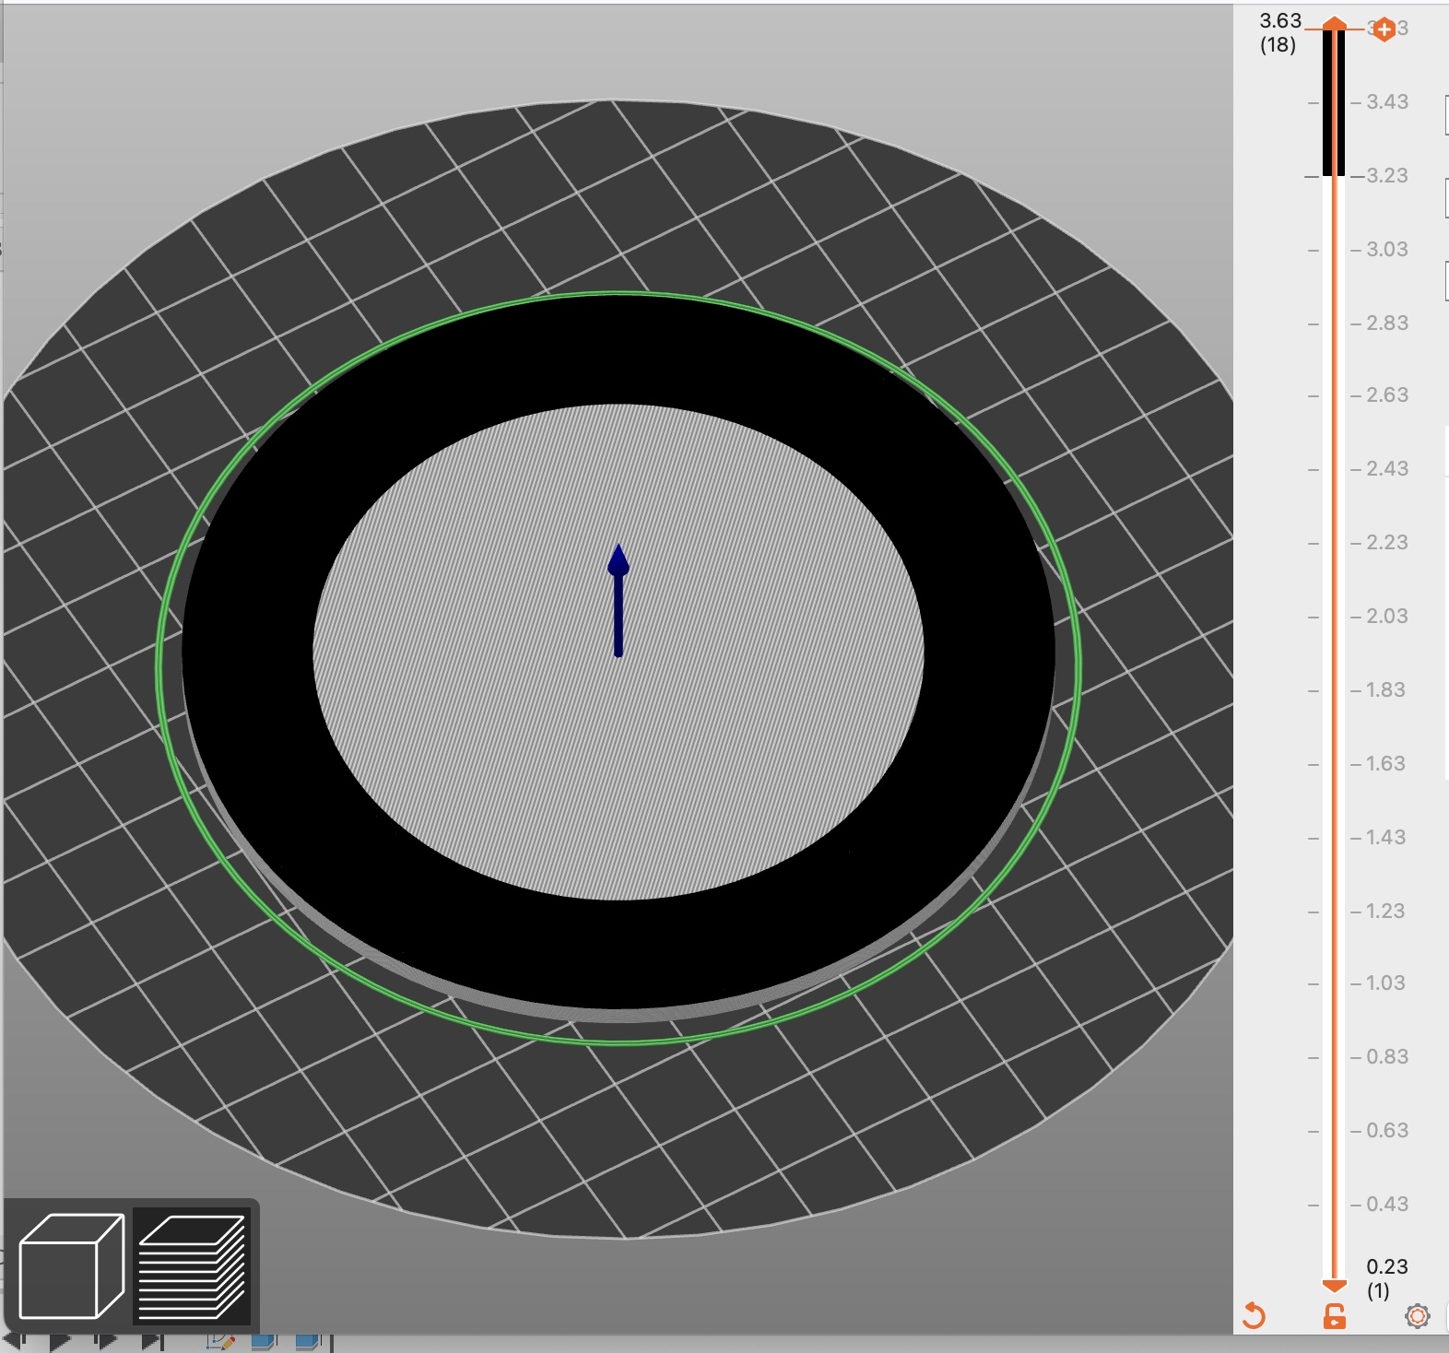The width and height of the screenshot is (1449, 1353).
Task: Click the blue arrow marker on the model
Action: tap(618, 600)
